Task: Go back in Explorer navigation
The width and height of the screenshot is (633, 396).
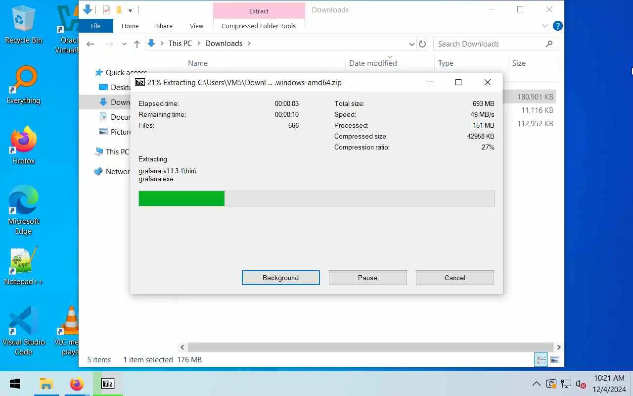Action: pyautogui.click(x=90, y=44)
